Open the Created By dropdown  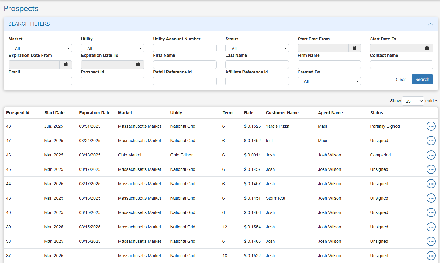pyautogui.click(x=329, y=81)
